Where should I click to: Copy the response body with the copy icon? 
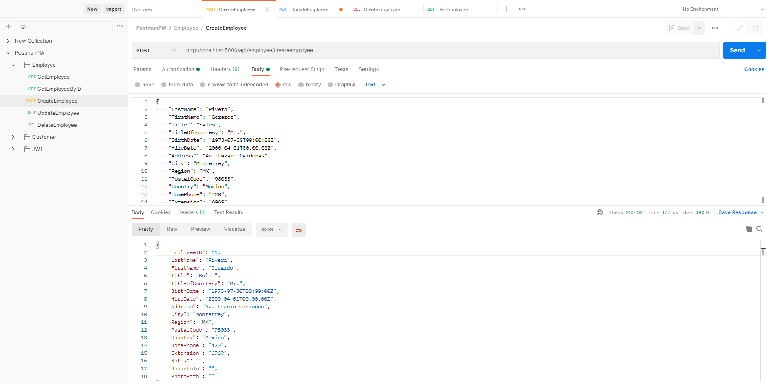pyautogui.click(x=749, y=229)
